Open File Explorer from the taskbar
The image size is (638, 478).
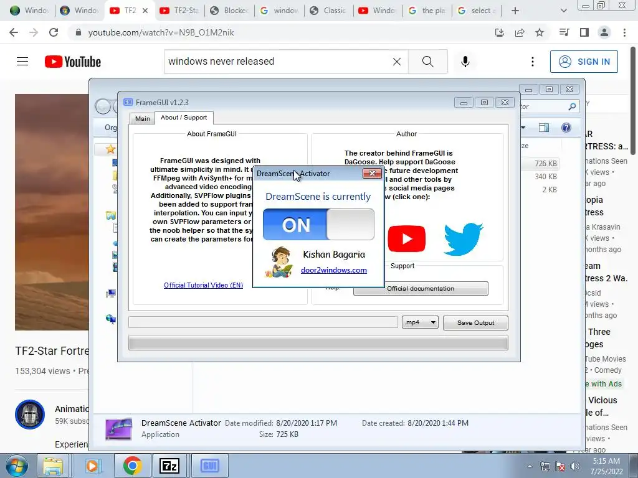pos(53,466)
